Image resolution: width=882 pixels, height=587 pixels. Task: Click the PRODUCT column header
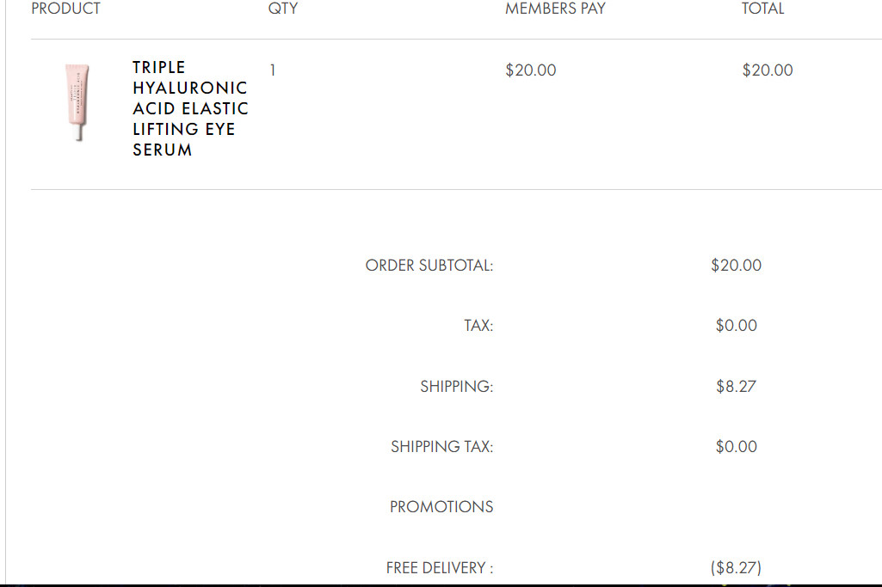coord(65,9)
